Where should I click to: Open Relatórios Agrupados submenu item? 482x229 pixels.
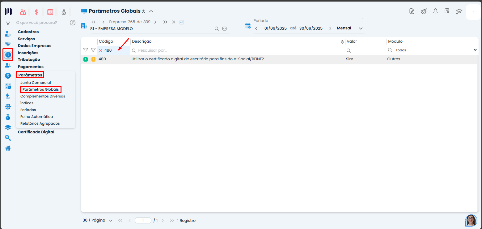(x=40, y=123)
